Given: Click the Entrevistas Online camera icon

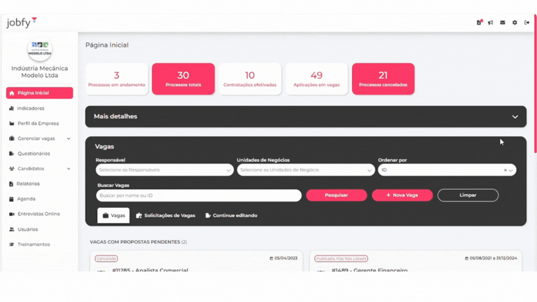Looking at the screenshot, I should point(12,214).
